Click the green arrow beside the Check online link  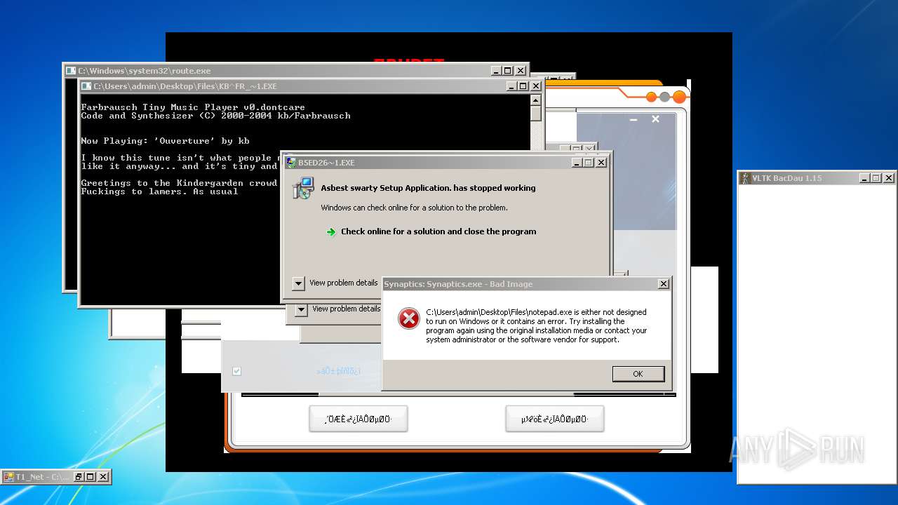[x=331, y=232]
